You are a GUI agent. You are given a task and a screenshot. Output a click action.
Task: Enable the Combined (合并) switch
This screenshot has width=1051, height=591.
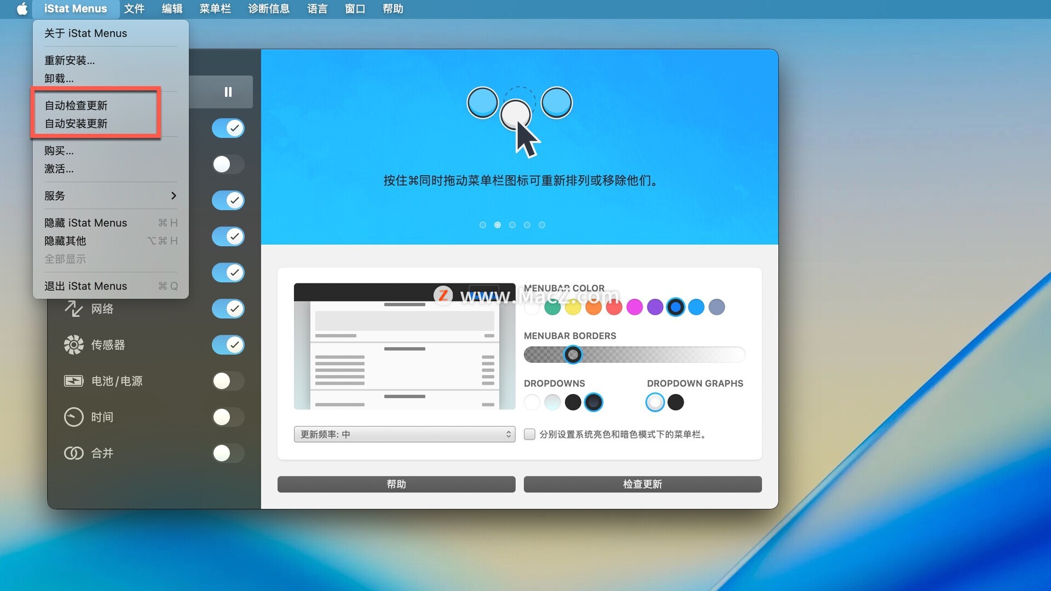tap(228, 453)
